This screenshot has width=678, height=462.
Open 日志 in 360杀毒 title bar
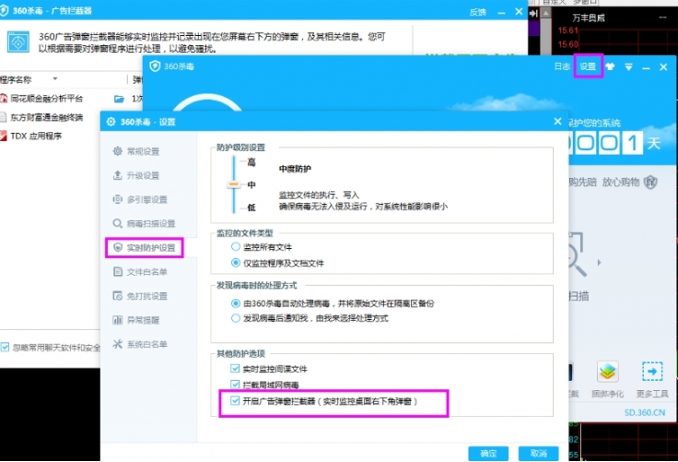tap(562, 66)
